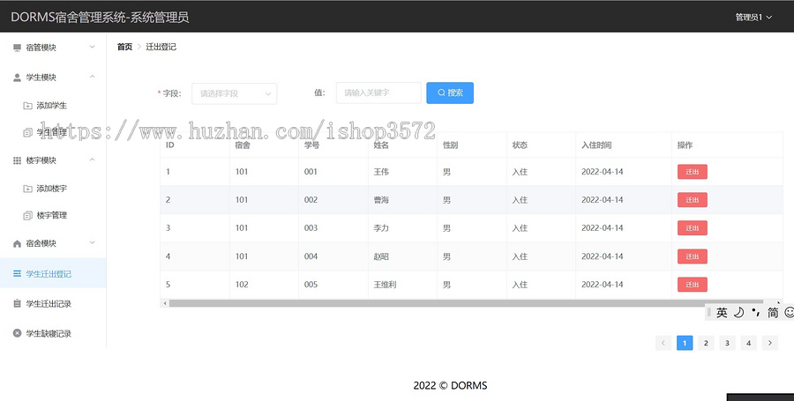The width and height of the screenshot is (794, 401).
Task: Click the 楼宇管理 document icon
Action: pyautogui.click(x=28, y=215)
